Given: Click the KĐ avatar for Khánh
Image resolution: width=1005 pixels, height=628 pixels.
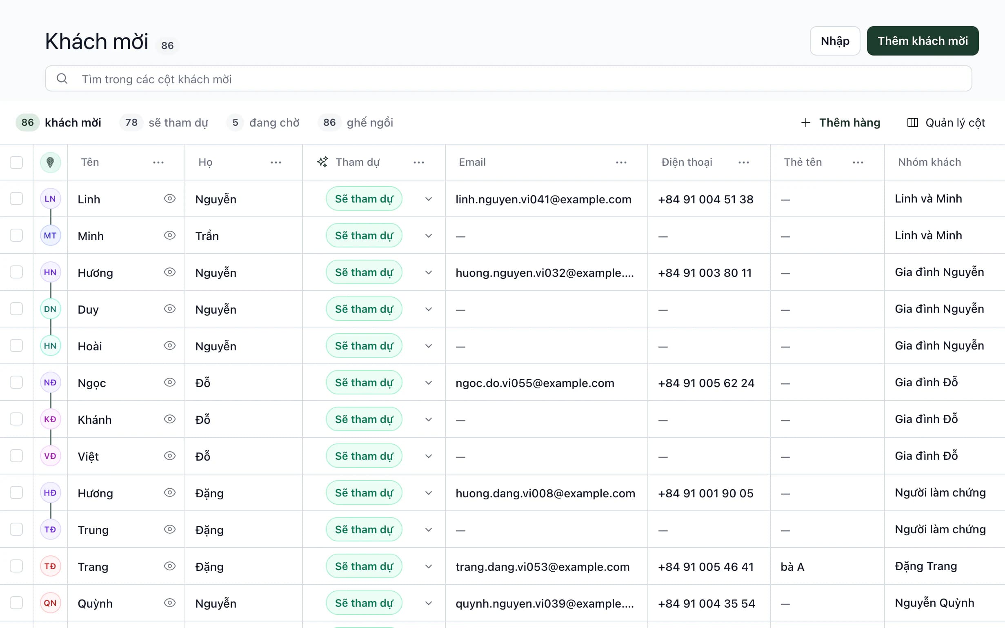Looking at the screenshot, I should pos(50,419).
